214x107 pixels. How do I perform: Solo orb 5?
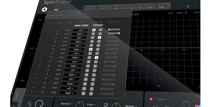(x=98, y=45)
